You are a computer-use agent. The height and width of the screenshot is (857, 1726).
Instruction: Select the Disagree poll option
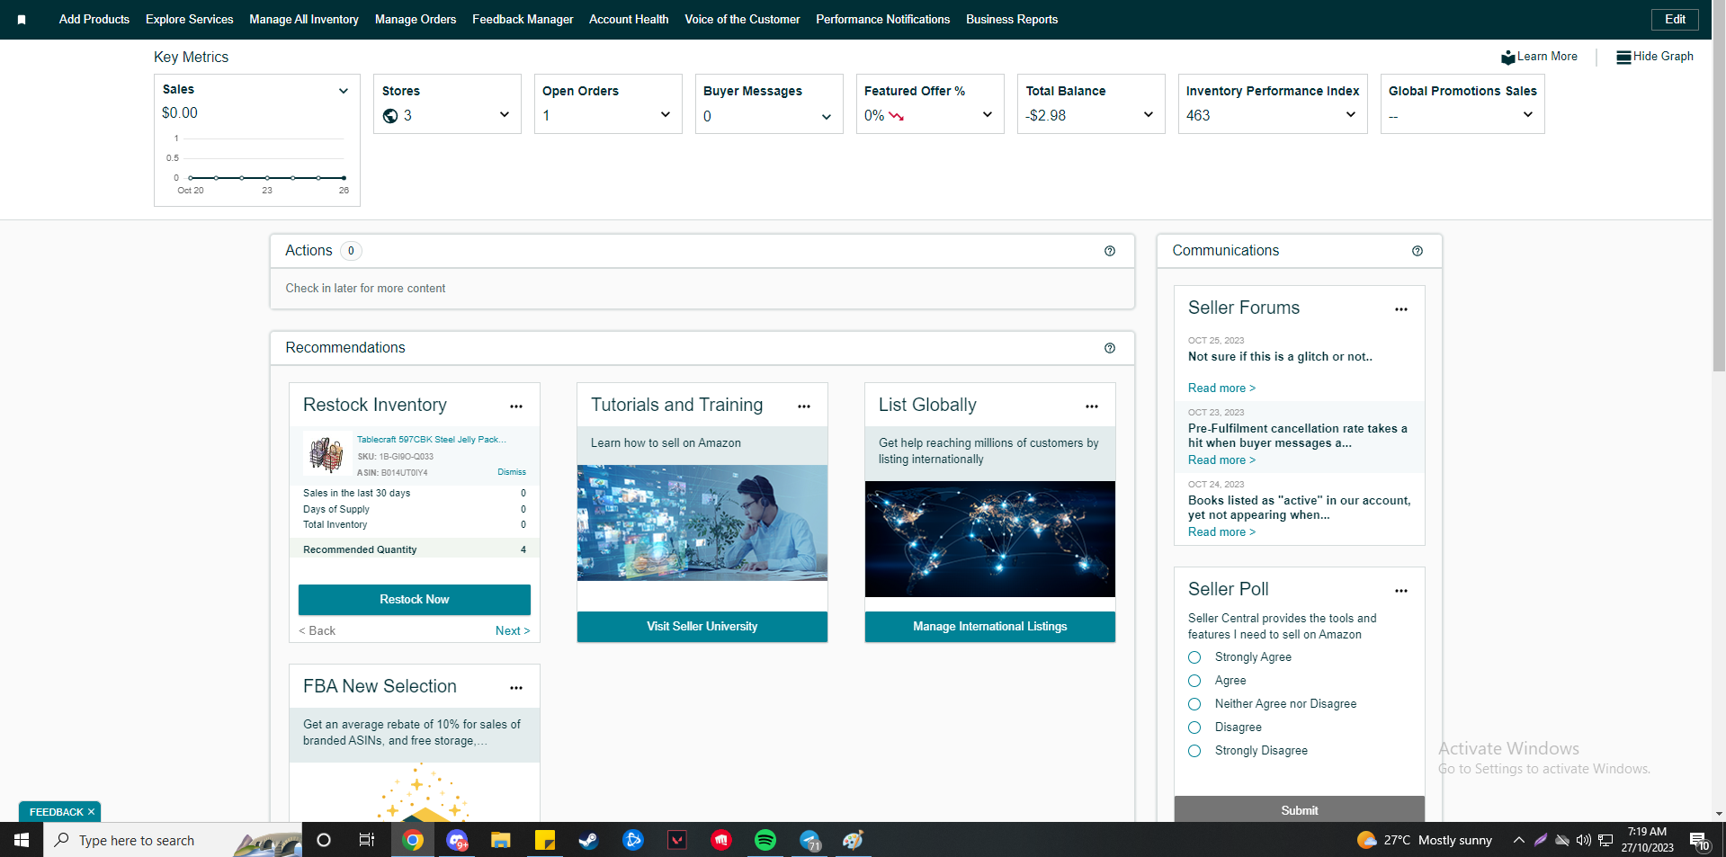(x=1194, y=728)
